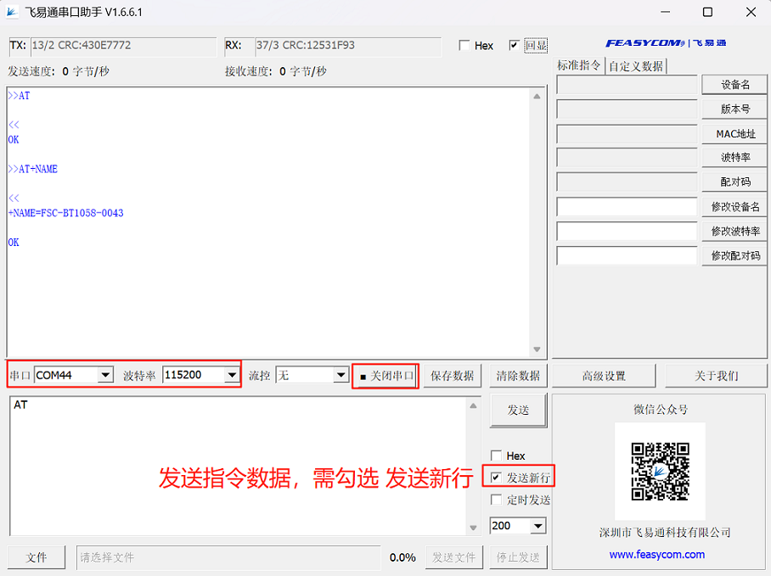Open the 关于我们 about dialog
Screen dimensions: 771x576
point(716,376)
